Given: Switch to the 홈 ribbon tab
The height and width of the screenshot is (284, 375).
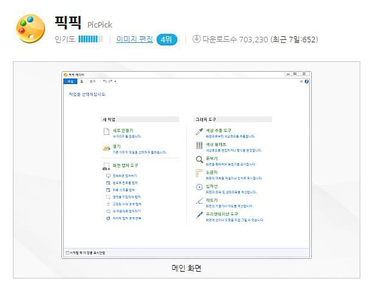Looking at the screenshot, I should click(82, 82).
